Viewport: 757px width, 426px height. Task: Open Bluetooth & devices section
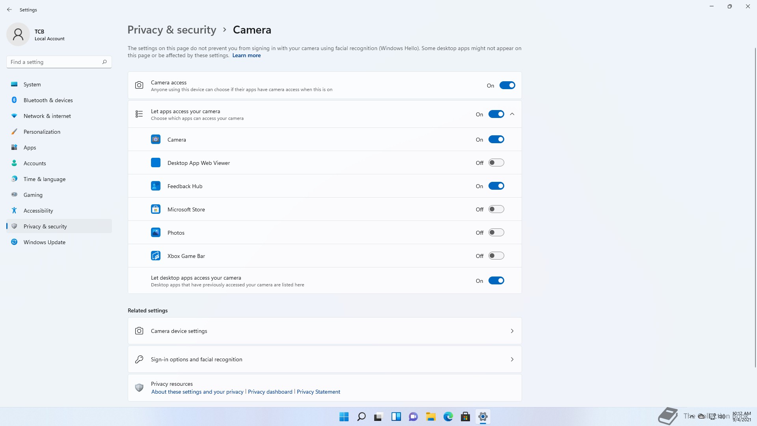pyautogui.click(x=59, y=100)
